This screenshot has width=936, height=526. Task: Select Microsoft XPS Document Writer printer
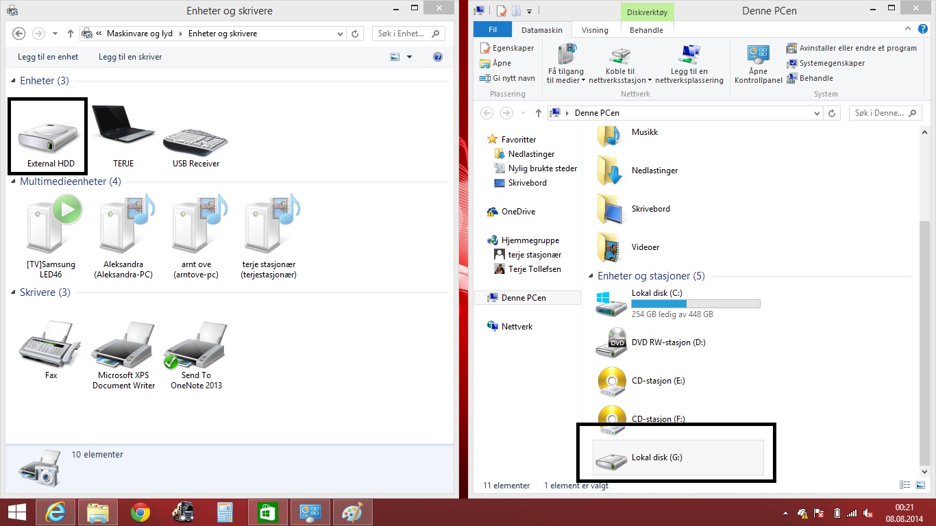click(x=124, y=355)
